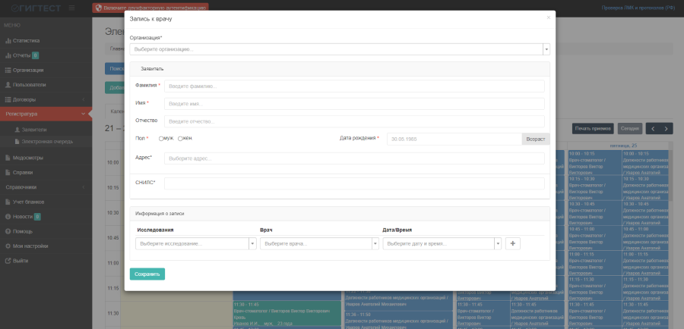Click the Возраст button next to birth date
The height and width of the screenshot is (329, 684).
pos(535,139)
